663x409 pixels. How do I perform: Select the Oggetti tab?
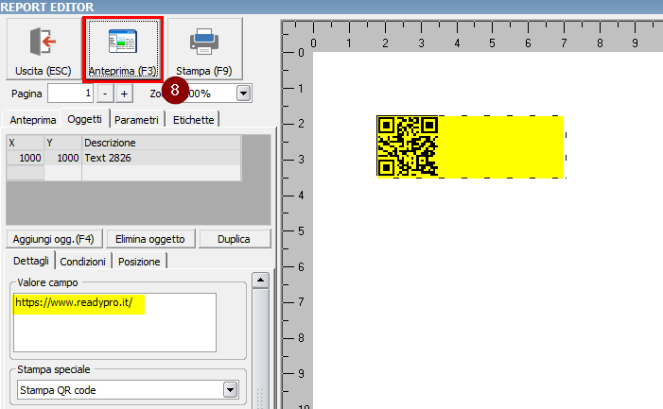(85, 120)
